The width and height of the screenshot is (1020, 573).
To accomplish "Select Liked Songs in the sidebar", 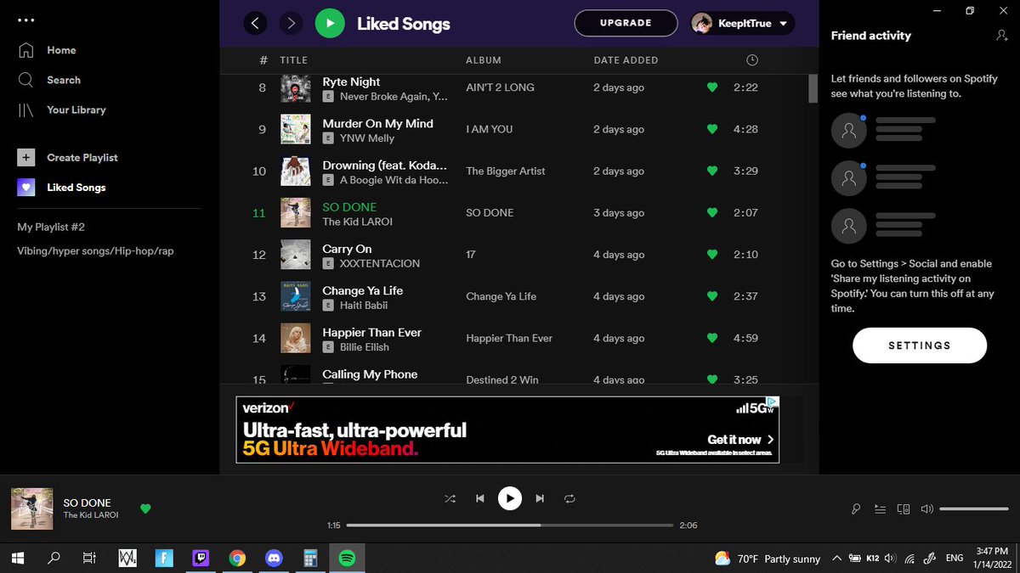I will pos(62,187).
